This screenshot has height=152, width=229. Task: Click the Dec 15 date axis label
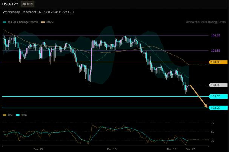112,149
